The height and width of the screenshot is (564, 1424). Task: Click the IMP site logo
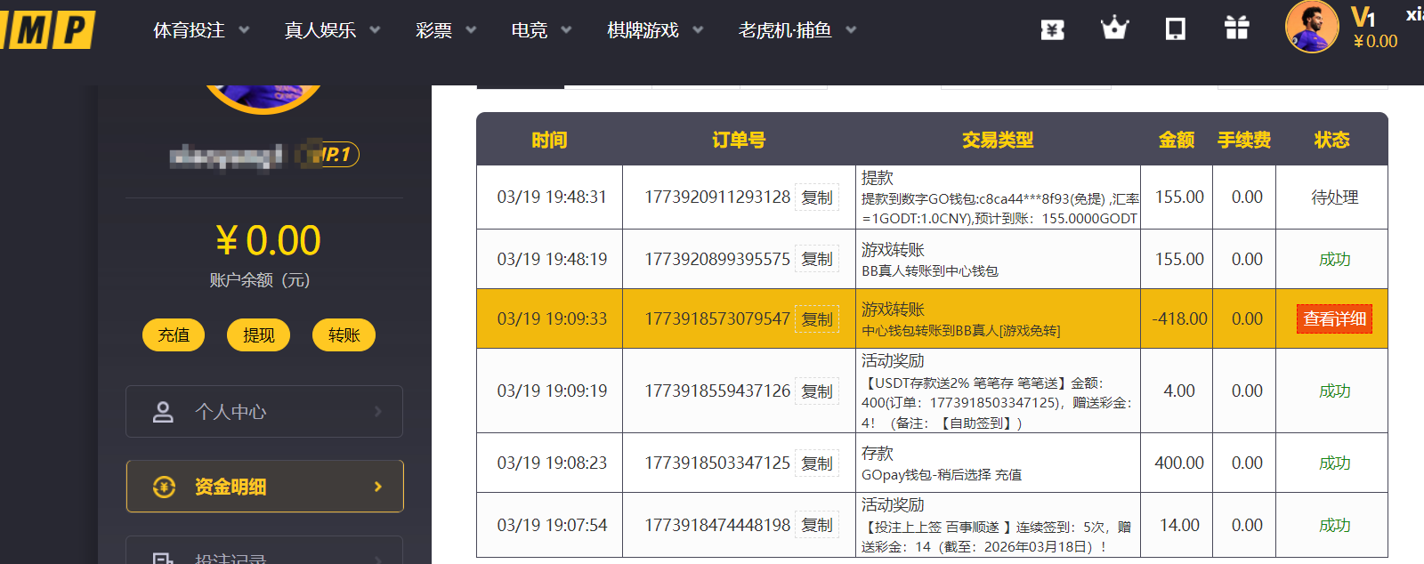click(47, 30)
